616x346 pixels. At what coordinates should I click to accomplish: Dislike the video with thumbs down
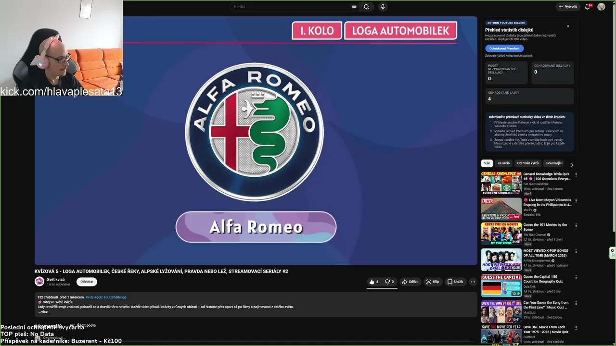tap(389, 282)
